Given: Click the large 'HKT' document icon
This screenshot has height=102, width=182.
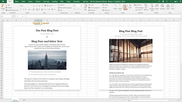Looking at the screenshot, I should [x=86, y=6].
